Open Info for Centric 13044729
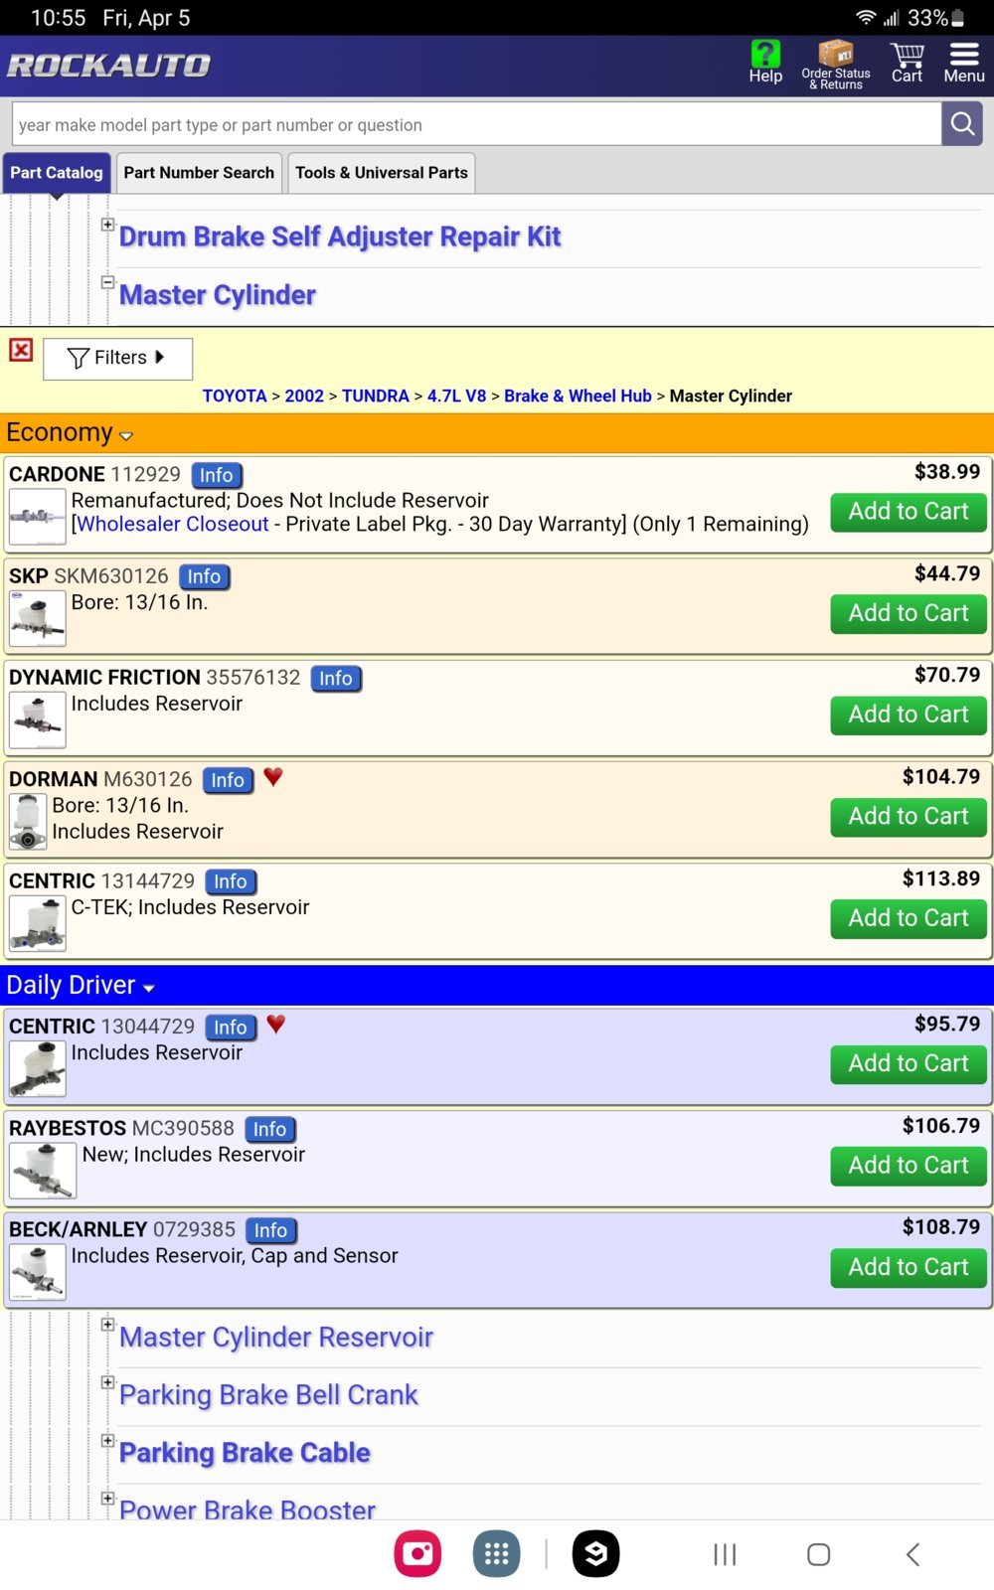The height and width of the screenshot is (1590, 994). [x=231, y=1027]
